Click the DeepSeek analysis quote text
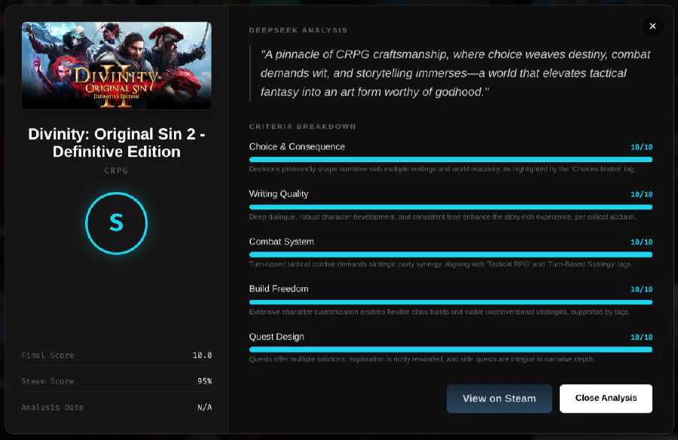 [x=454, y=73]
